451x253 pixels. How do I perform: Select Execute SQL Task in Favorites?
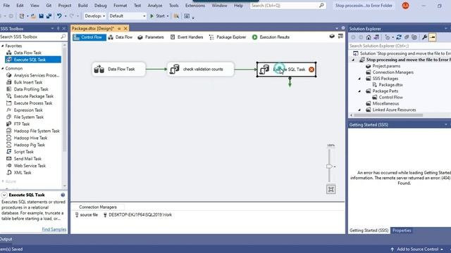point(33,60)
